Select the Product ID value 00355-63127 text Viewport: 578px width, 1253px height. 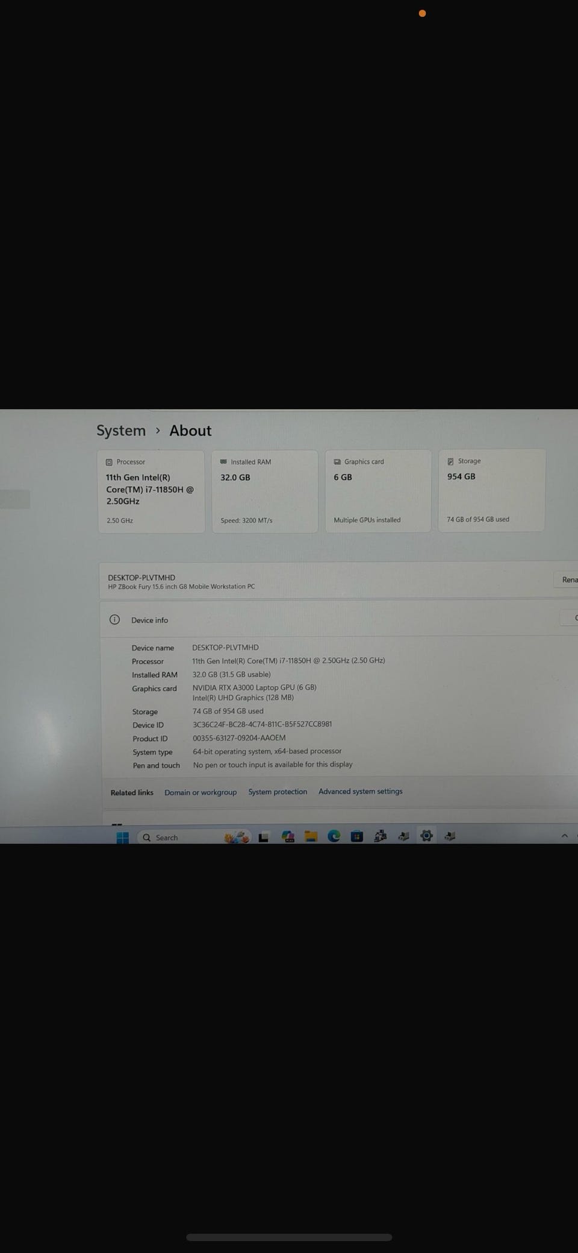click(239, 737)
